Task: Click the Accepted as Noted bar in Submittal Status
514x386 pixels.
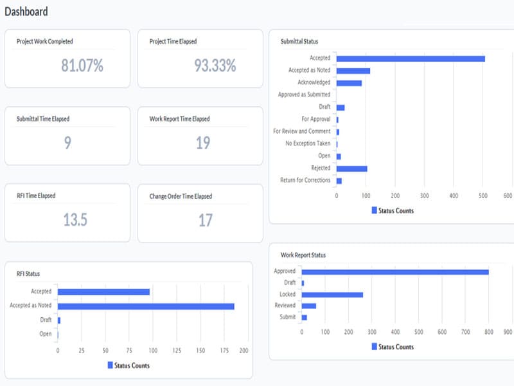Action: [x=353, y=71]
